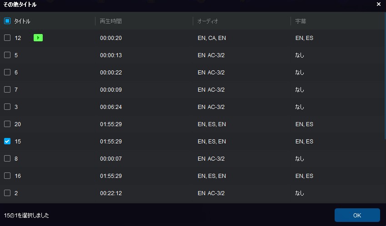This screenshot has height=226, width=386.
Task: Uncheck the selected title 15
Action: [x=7, y=141]
